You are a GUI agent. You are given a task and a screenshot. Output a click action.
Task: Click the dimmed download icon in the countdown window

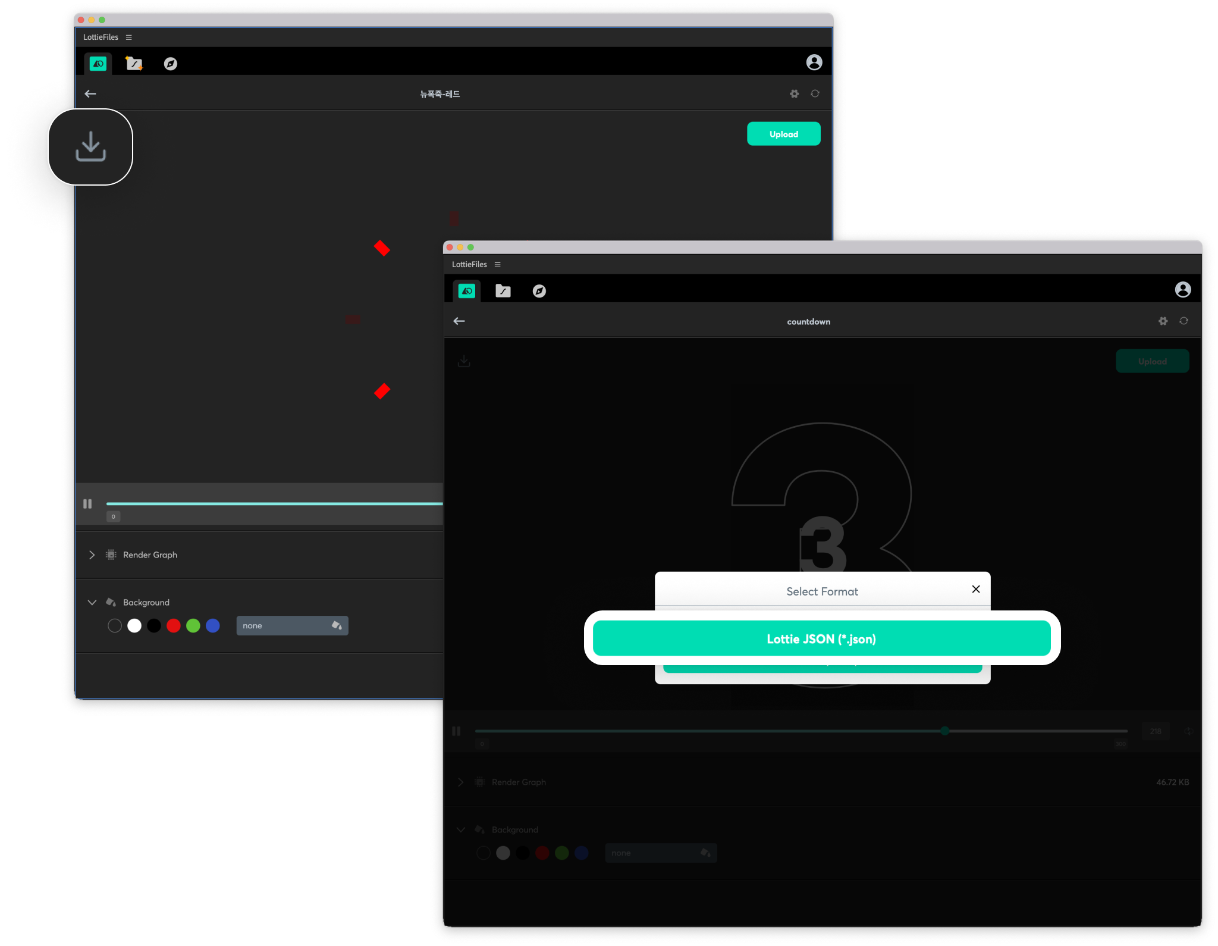(x=464, y=361)
